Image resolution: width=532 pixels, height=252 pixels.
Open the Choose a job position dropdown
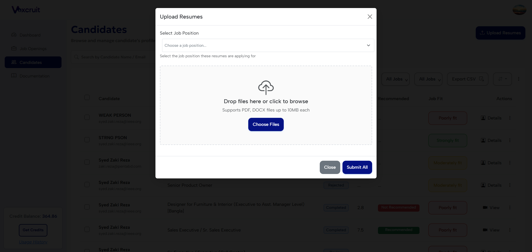coord(268,45)
